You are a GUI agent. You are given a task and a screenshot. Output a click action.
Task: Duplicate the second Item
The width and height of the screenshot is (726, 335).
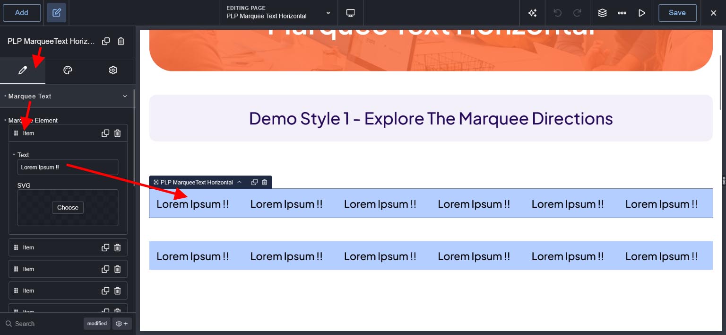[x=105, y=247]
